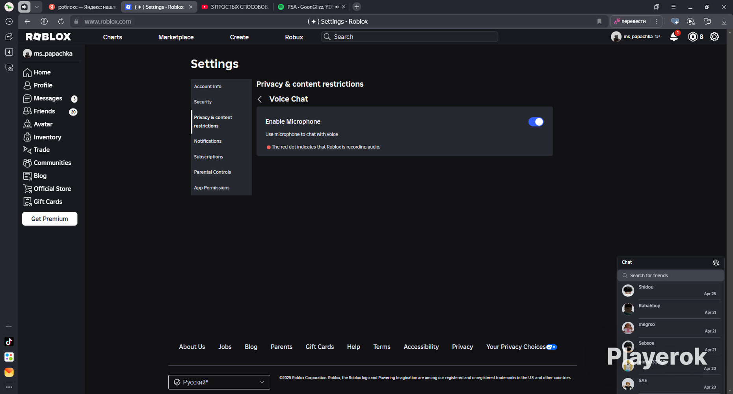Viewport: 733px width, 394px height.
Task: Select Account Info settings tab
Action: pos(221,86)
